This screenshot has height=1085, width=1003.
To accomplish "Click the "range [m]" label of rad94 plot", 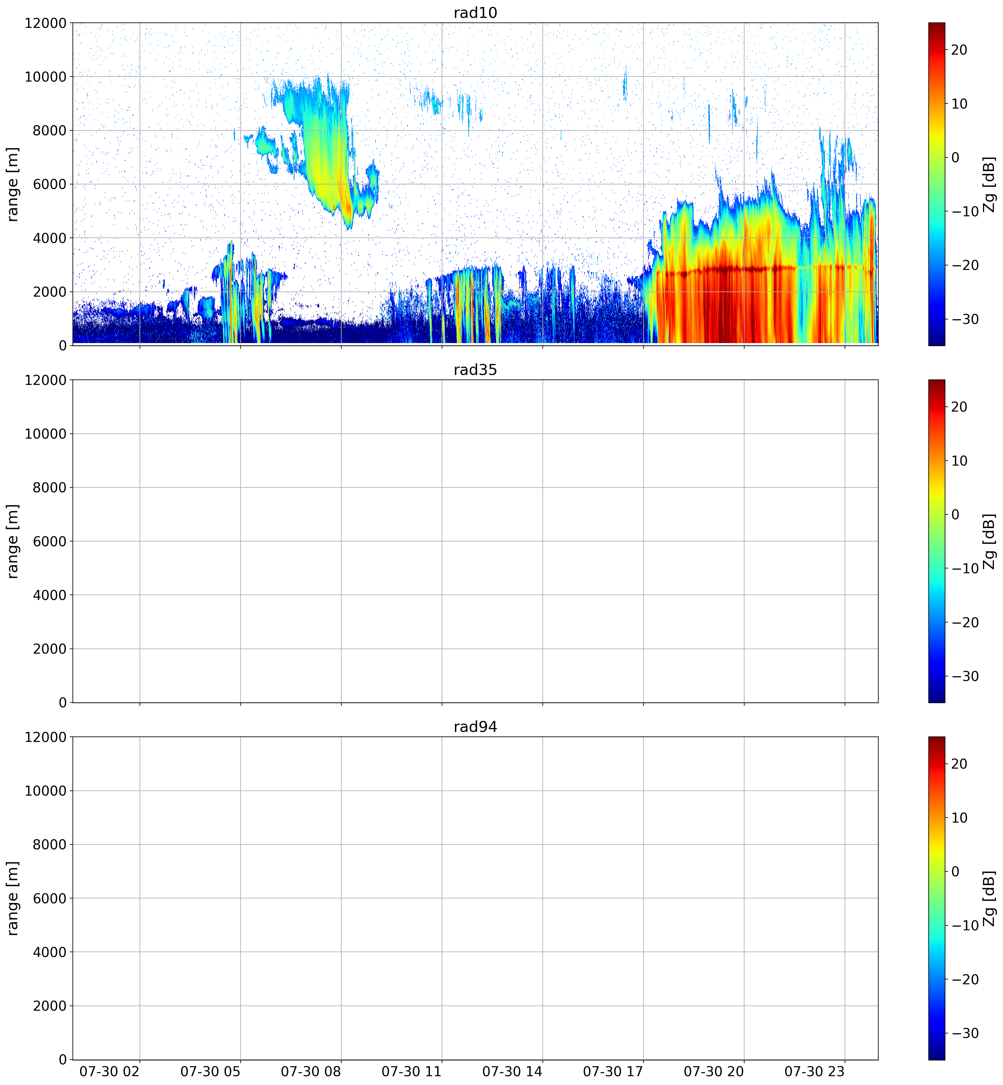I will pyautogui.click(x=12, y=898).
